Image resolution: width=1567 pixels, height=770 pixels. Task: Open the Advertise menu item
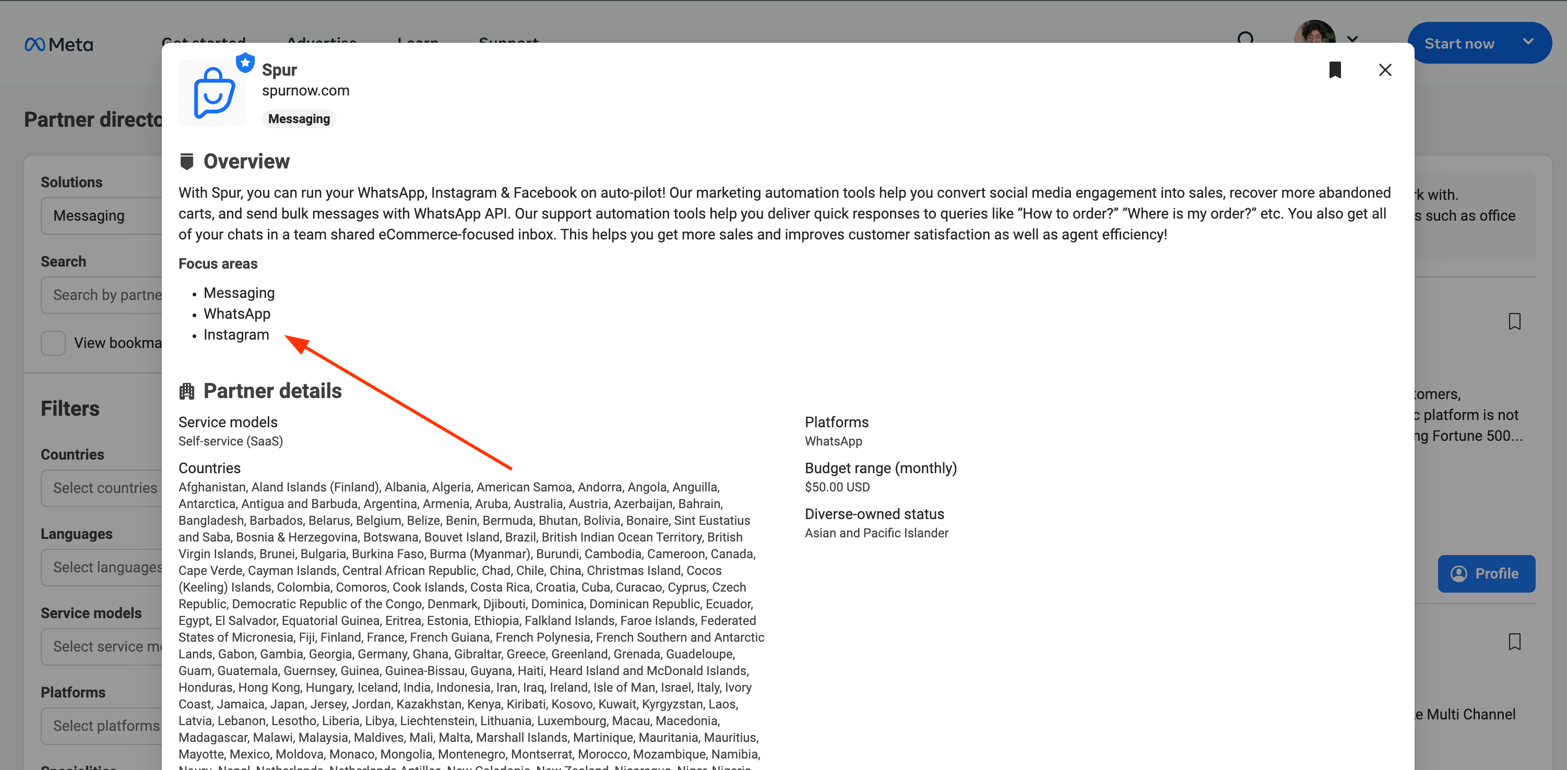pos(322,42)
